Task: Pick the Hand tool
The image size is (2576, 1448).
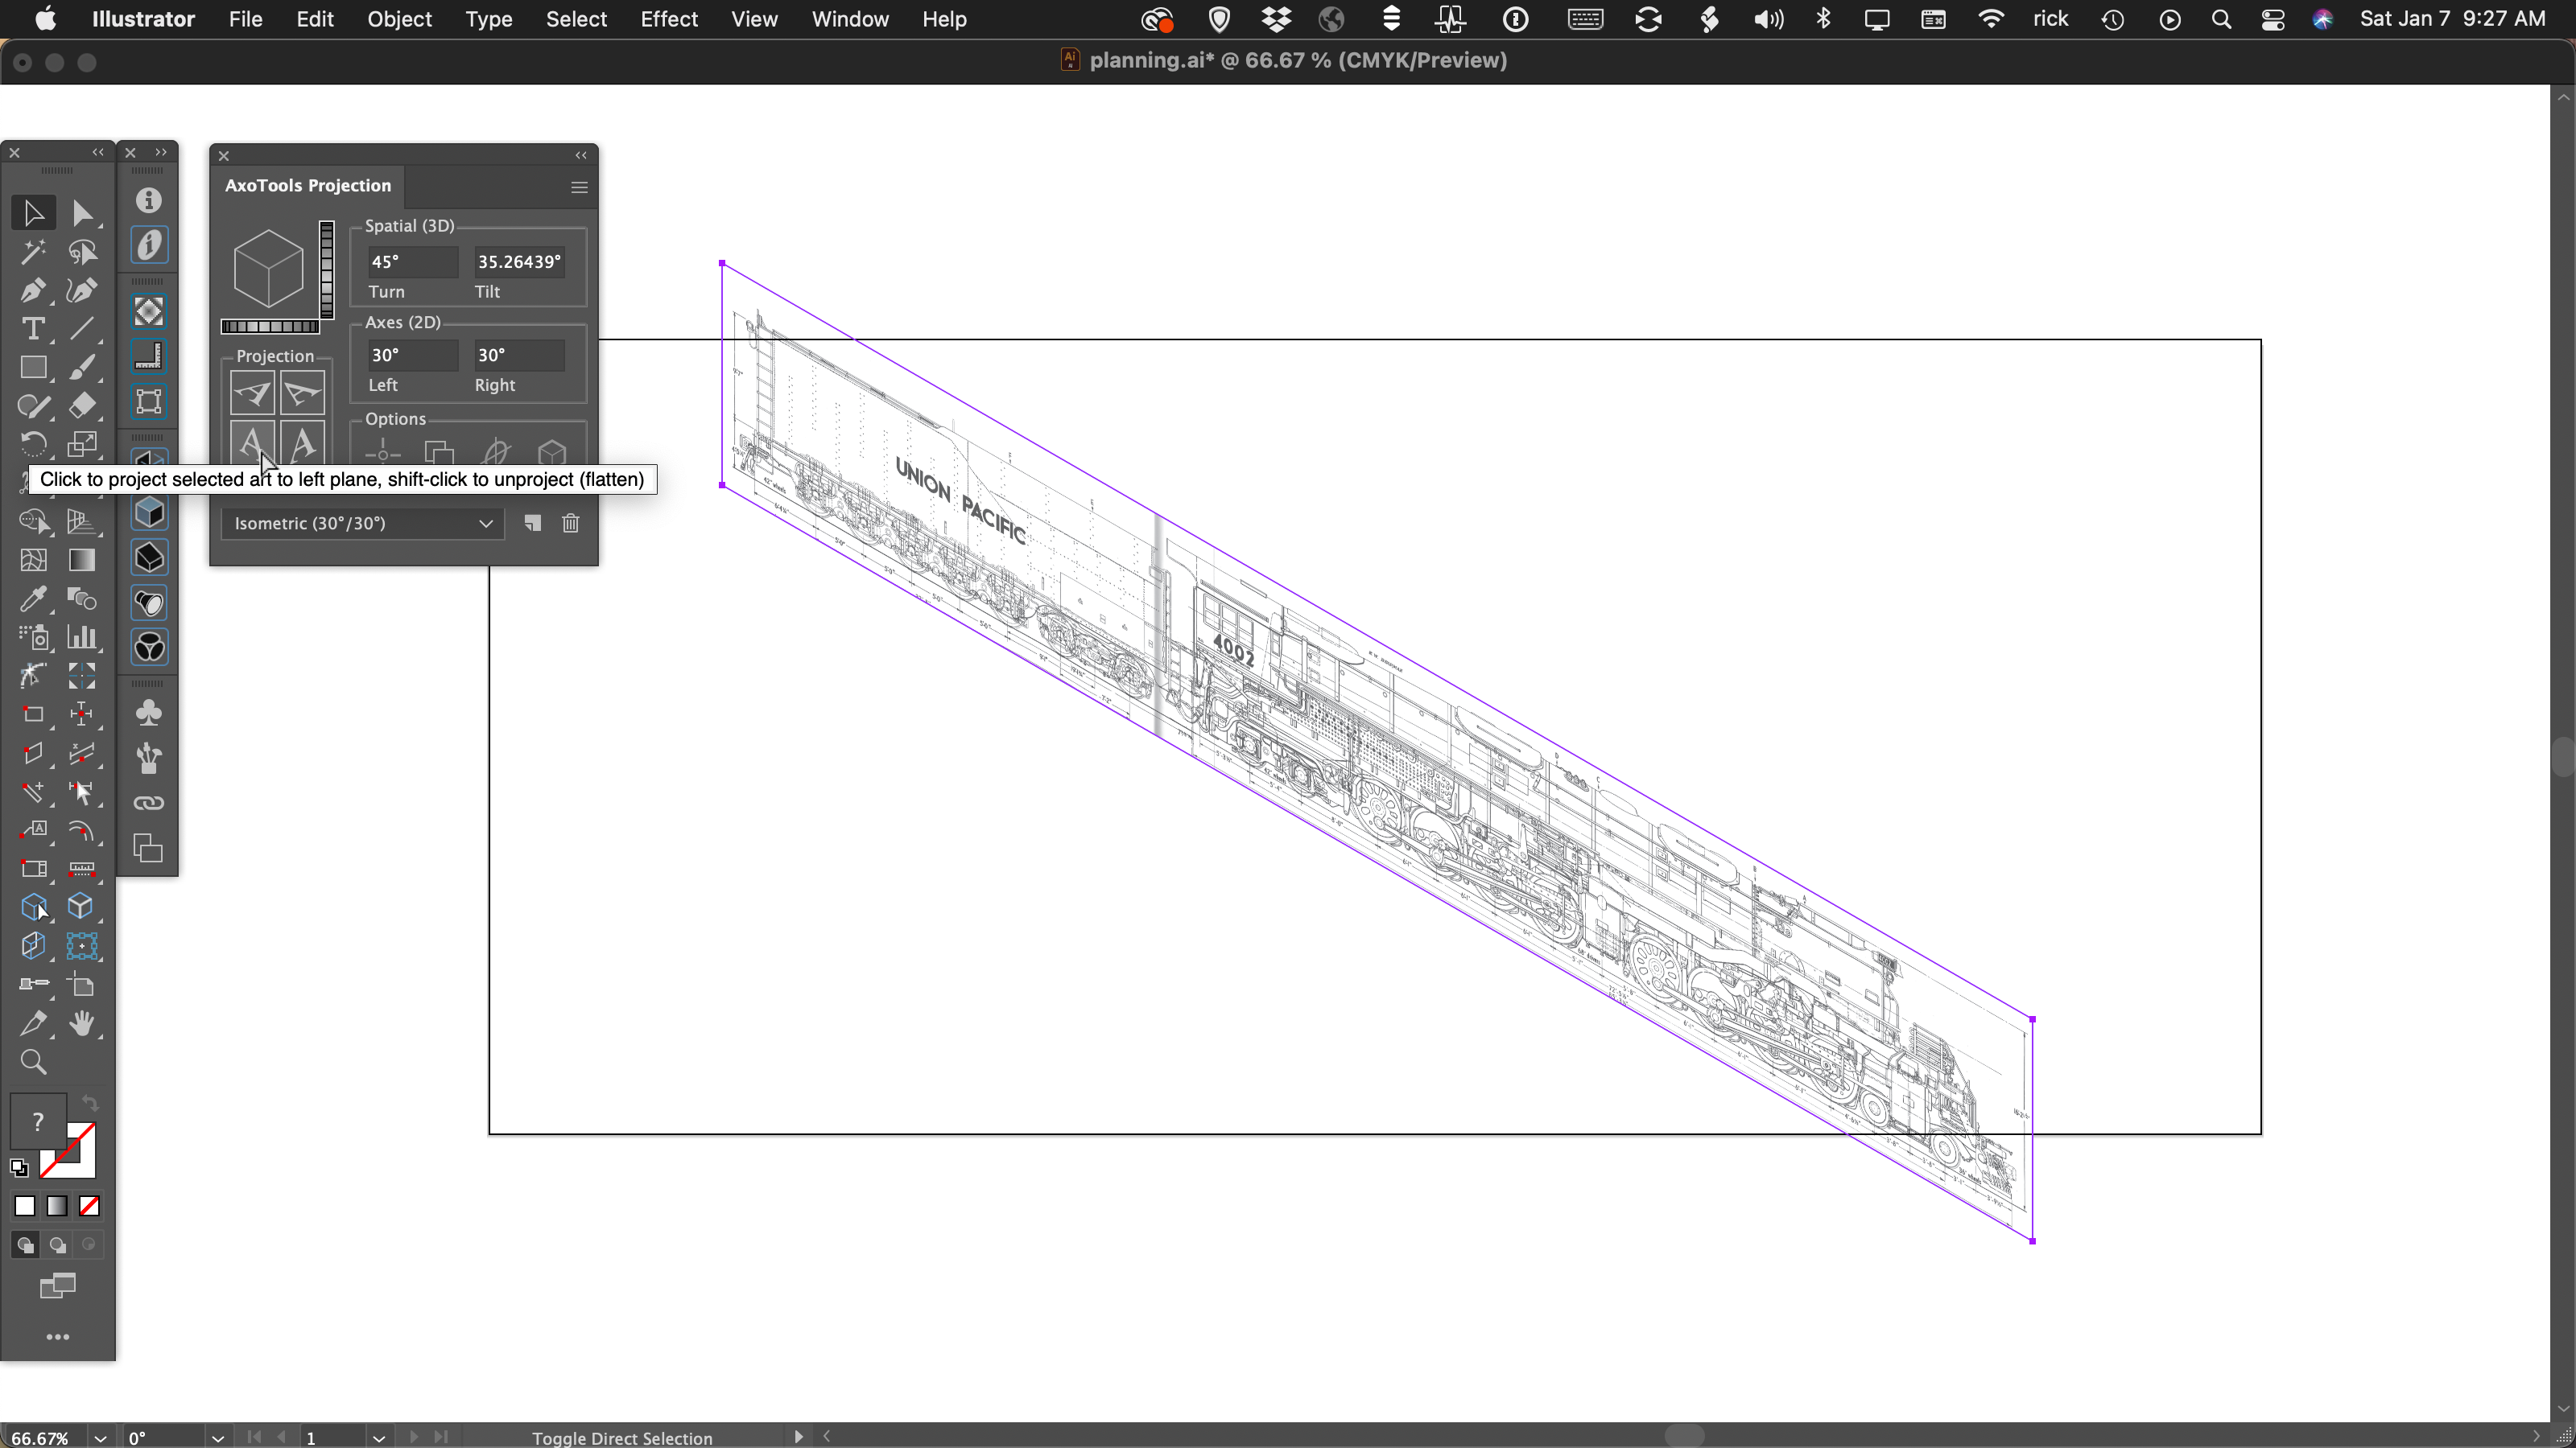Action: tap(82, 1023)
